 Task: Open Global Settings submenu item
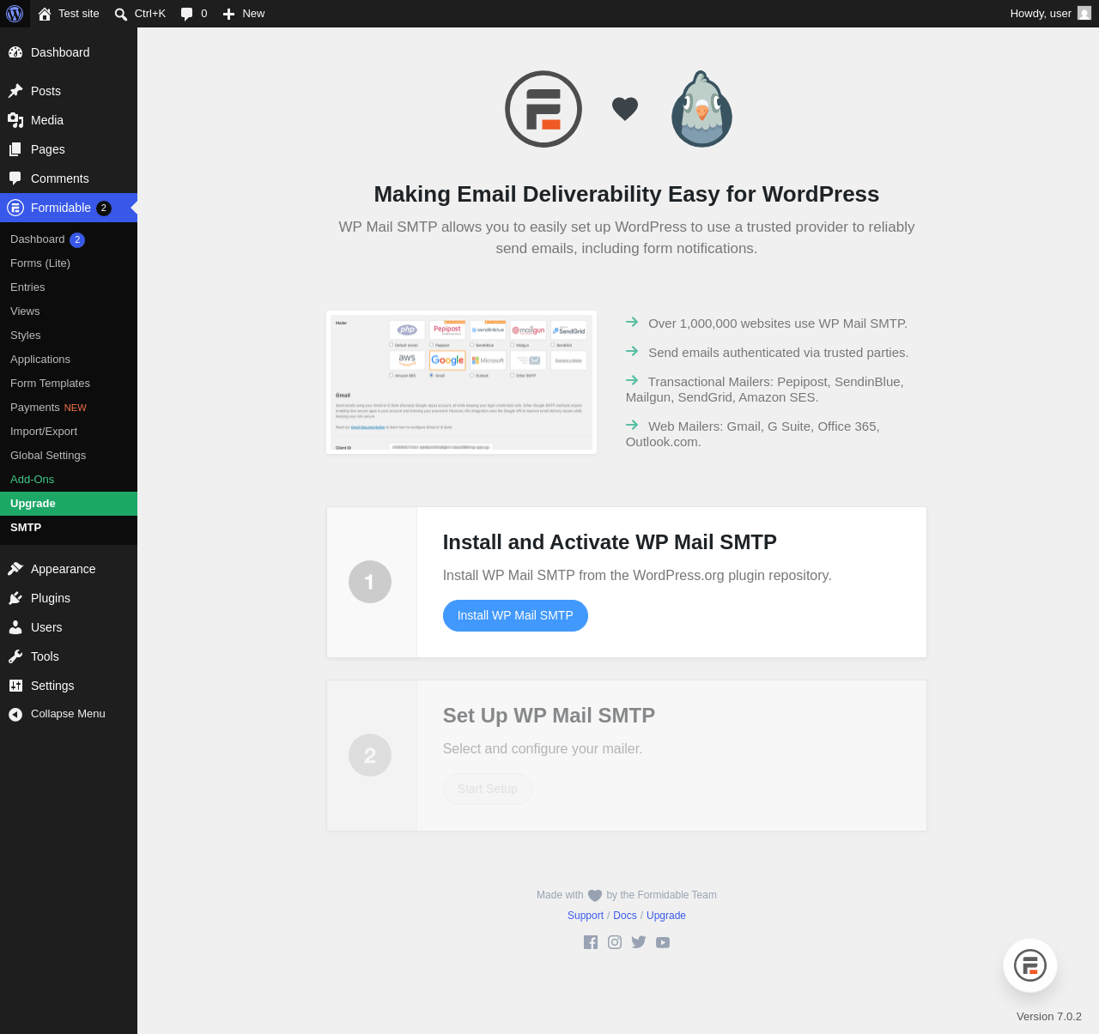(69, 456)
